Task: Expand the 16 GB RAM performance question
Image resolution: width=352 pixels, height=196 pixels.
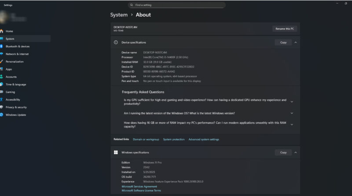Action: [292, 125]
